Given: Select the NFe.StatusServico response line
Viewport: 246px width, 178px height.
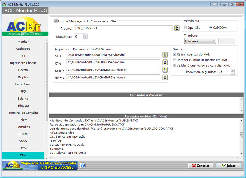Looking at the screenshot, I should click(x=62, y=133).
